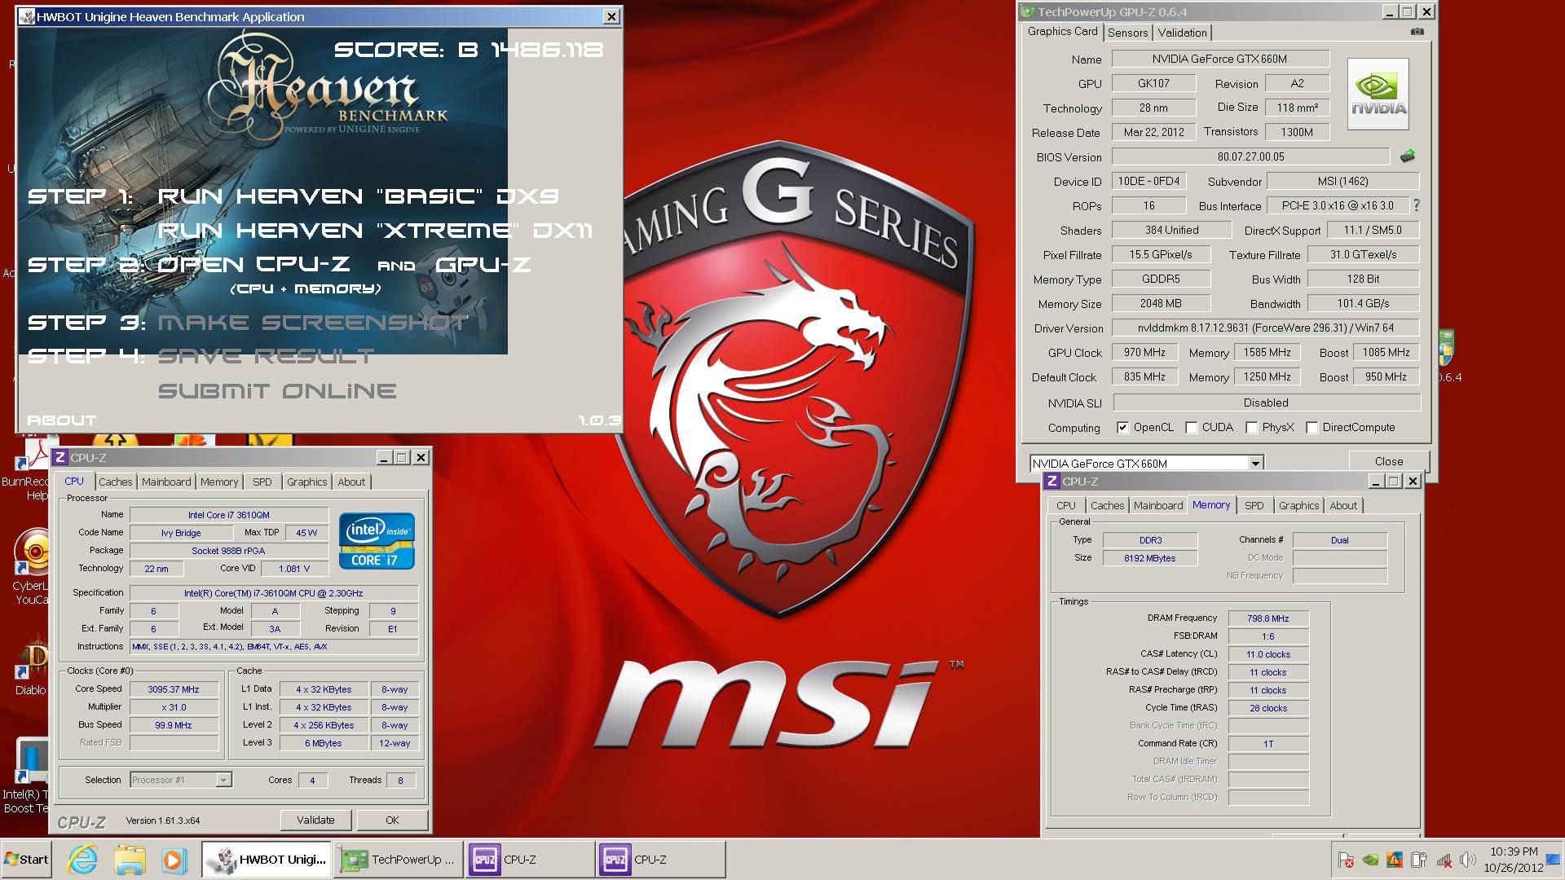Click the HWBOT Heaven window title icon
The height and width of the screenshot is (880, 1565).
(26, 16)
